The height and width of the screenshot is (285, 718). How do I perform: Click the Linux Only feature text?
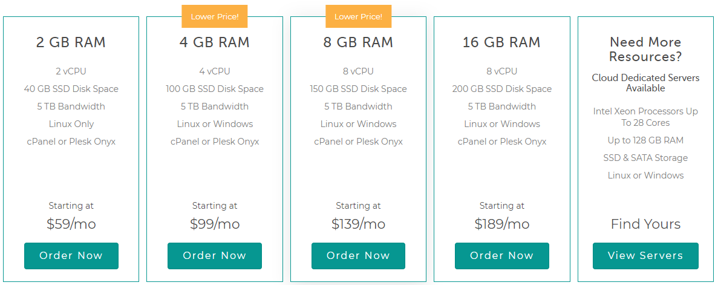pyautogui.click(x=71, y=124)
